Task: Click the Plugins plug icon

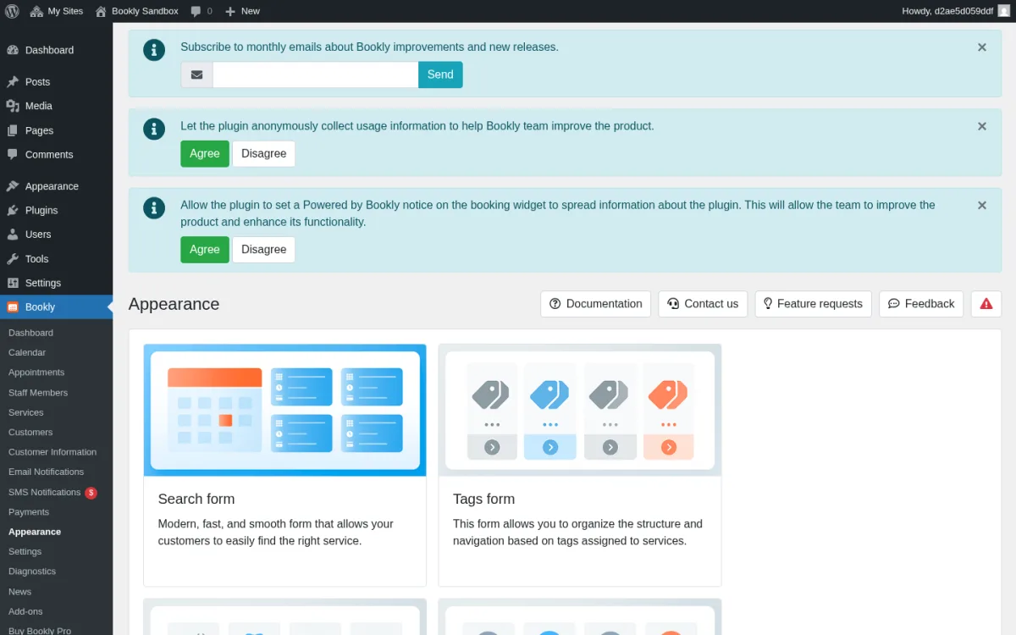Action: (13, 210)
